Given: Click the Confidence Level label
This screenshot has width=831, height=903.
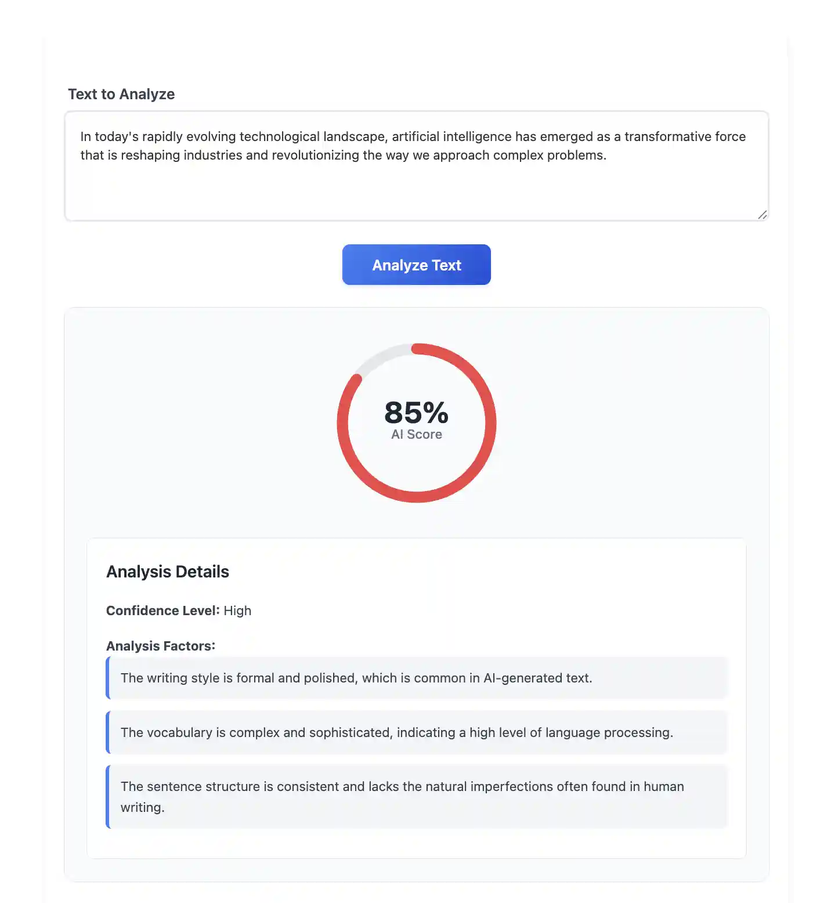Looking at the screenshot, I should [162, 611].
